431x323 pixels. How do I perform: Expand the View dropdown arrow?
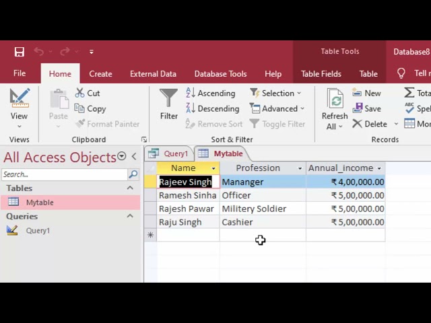pyautogui.click(x=20, y=127)
